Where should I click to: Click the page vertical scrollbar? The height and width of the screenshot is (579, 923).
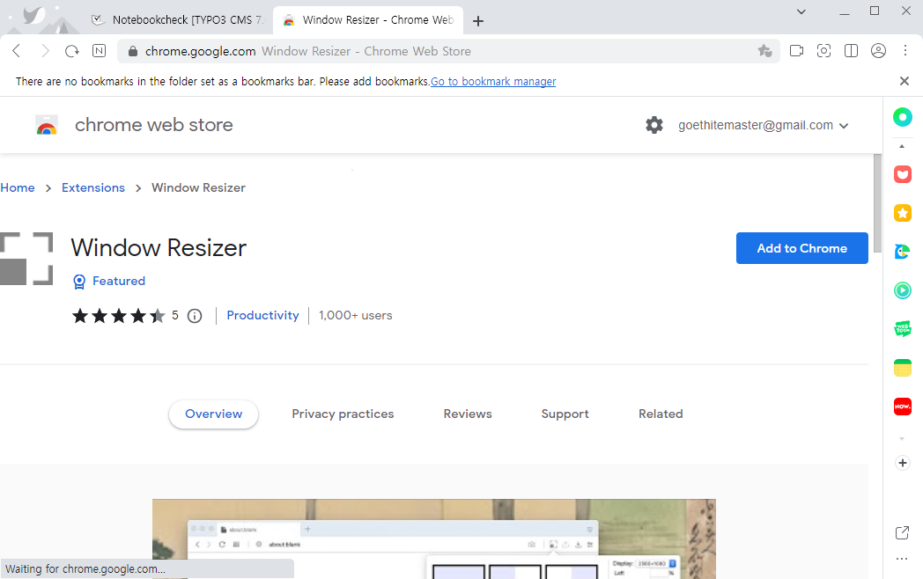tap(878, 203)
